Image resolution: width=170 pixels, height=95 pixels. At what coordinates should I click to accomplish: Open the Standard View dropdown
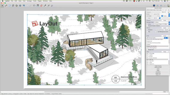click(162, 22)
